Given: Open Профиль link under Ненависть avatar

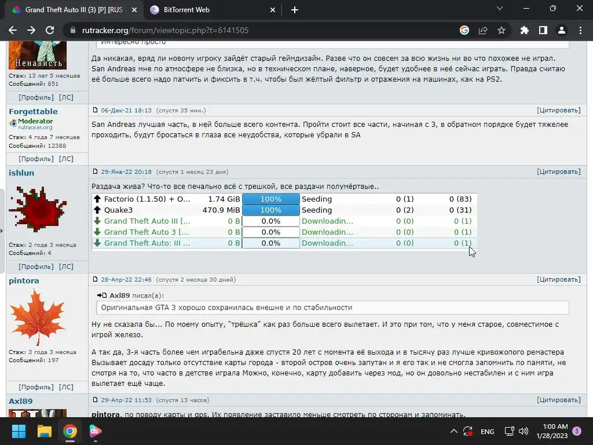Looking at the screenshot, I should (x=36, y=97).
